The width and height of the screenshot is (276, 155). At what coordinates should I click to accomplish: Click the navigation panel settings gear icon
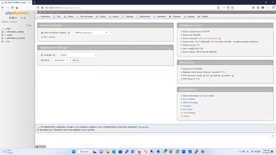[x=22, y=18]
